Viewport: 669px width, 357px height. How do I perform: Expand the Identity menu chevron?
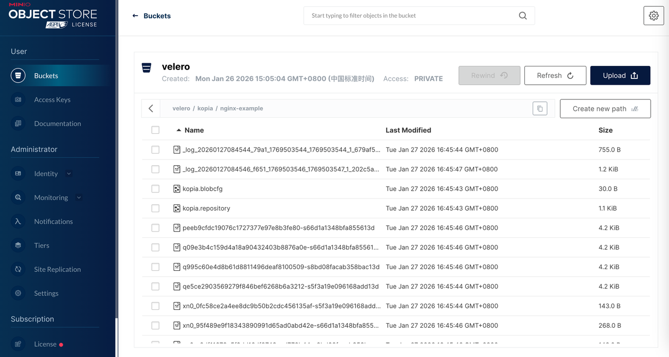tap(69, 174)
